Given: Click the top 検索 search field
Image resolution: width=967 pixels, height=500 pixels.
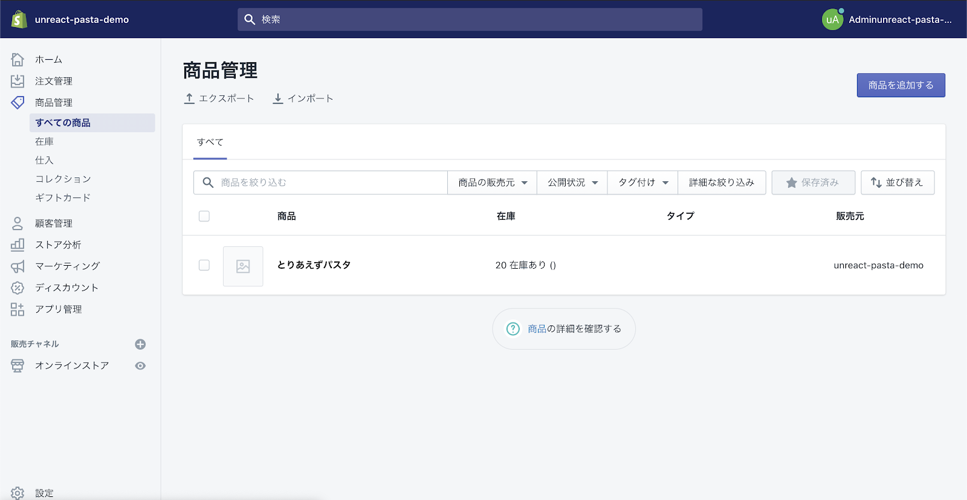Looking at the screenshot, I should click(470, 19).
